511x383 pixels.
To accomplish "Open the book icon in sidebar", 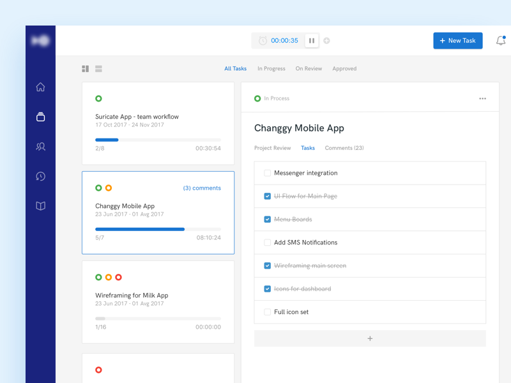I will pos(40,206).
